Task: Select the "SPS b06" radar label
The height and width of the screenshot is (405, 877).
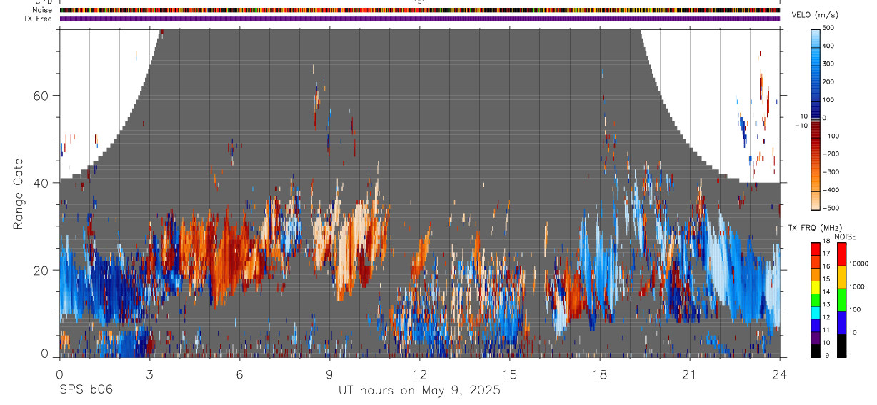Action: 86,390
